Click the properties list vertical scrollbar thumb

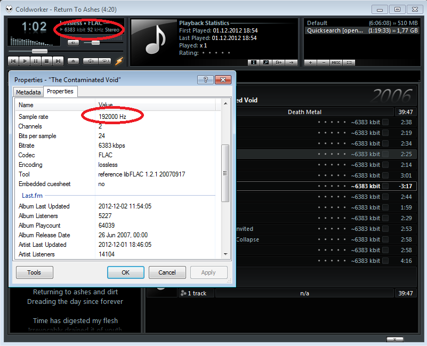225,173
